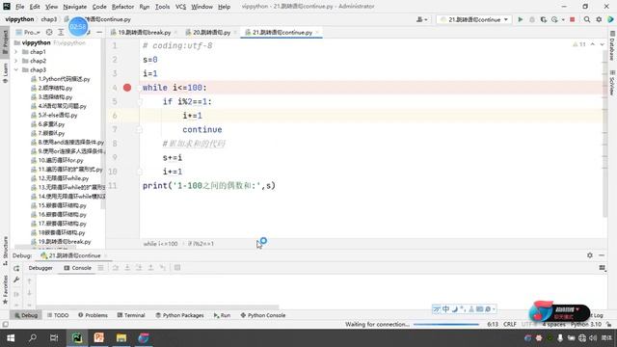Open CRLF line separator selector
The image size is (617, 347).
click(x=510, y=324)
